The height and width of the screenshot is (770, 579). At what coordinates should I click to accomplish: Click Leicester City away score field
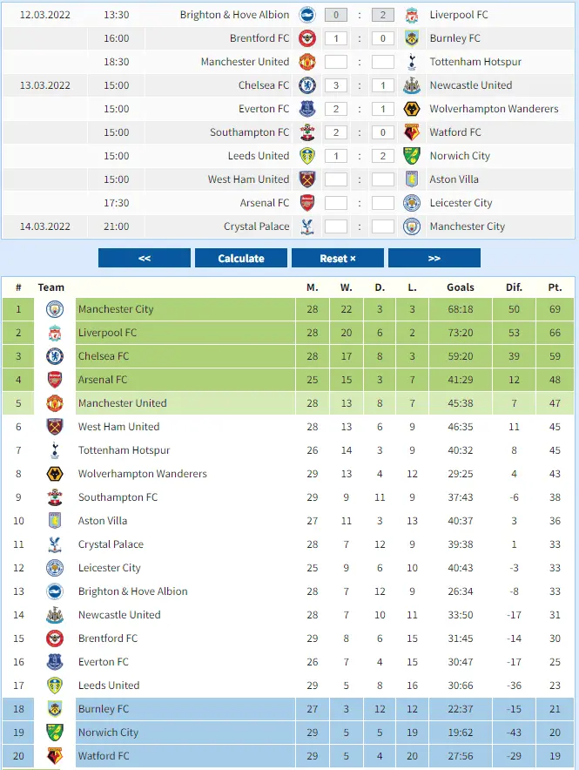pyautogui.click(x=383, y=203)
